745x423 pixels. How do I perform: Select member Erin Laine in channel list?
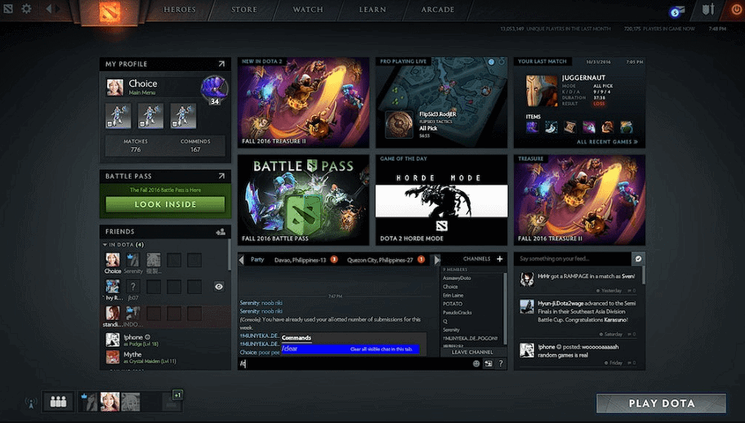tap(453, 296)
